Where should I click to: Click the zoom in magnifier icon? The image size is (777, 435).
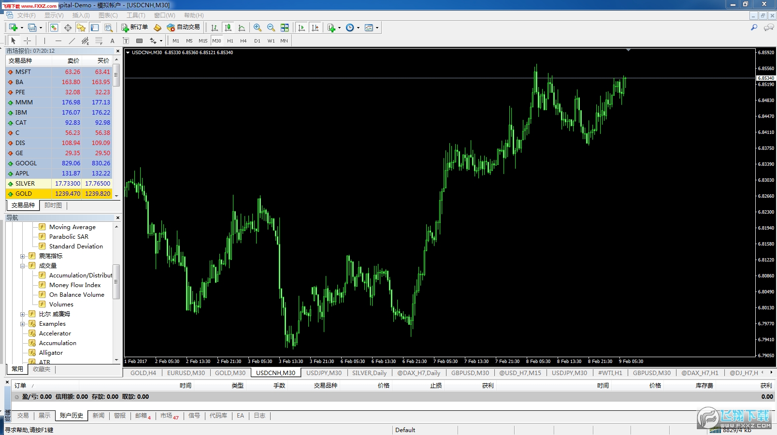tap(258, 28)
